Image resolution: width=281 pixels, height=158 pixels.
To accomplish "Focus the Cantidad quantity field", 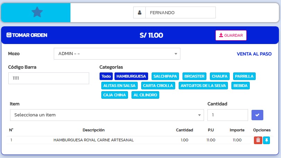I will click(x=228, y=115).
